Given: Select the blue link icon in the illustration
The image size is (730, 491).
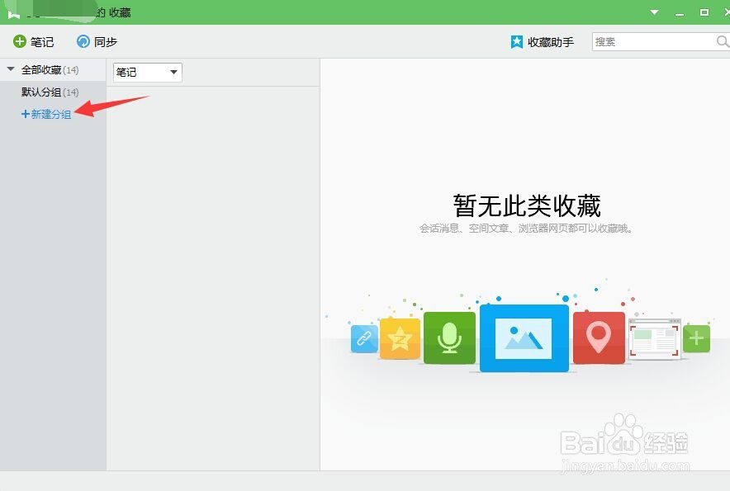Looking at the screenshot, I should (x=363, y=338).
